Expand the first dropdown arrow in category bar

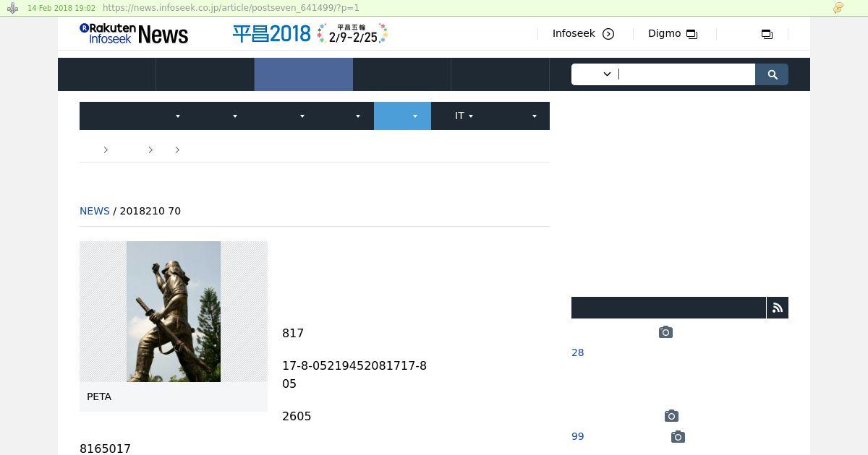(x=178, y=116)
